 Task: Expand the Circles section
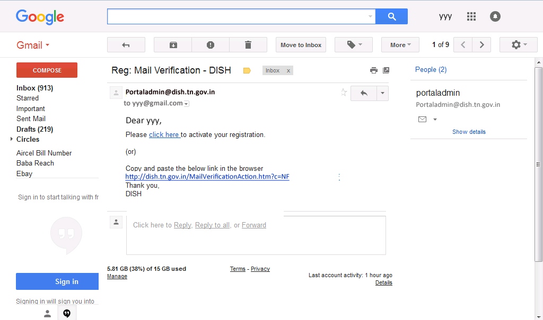[x=12, y=139]
